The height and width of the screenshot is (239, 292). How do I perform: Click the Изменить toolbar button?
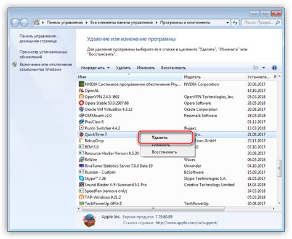[146, 68]
